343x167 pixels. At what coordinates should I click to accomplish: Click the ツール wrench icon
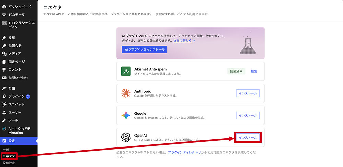pos(4,120)
